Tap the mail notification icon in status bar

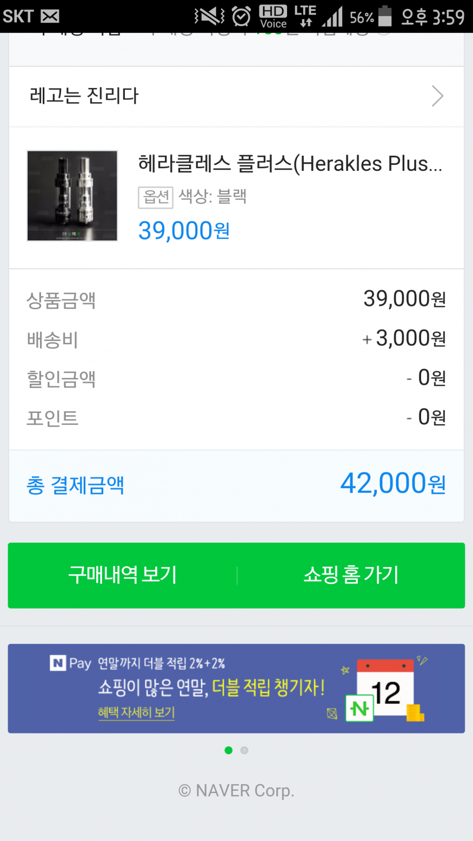[50, 16]
